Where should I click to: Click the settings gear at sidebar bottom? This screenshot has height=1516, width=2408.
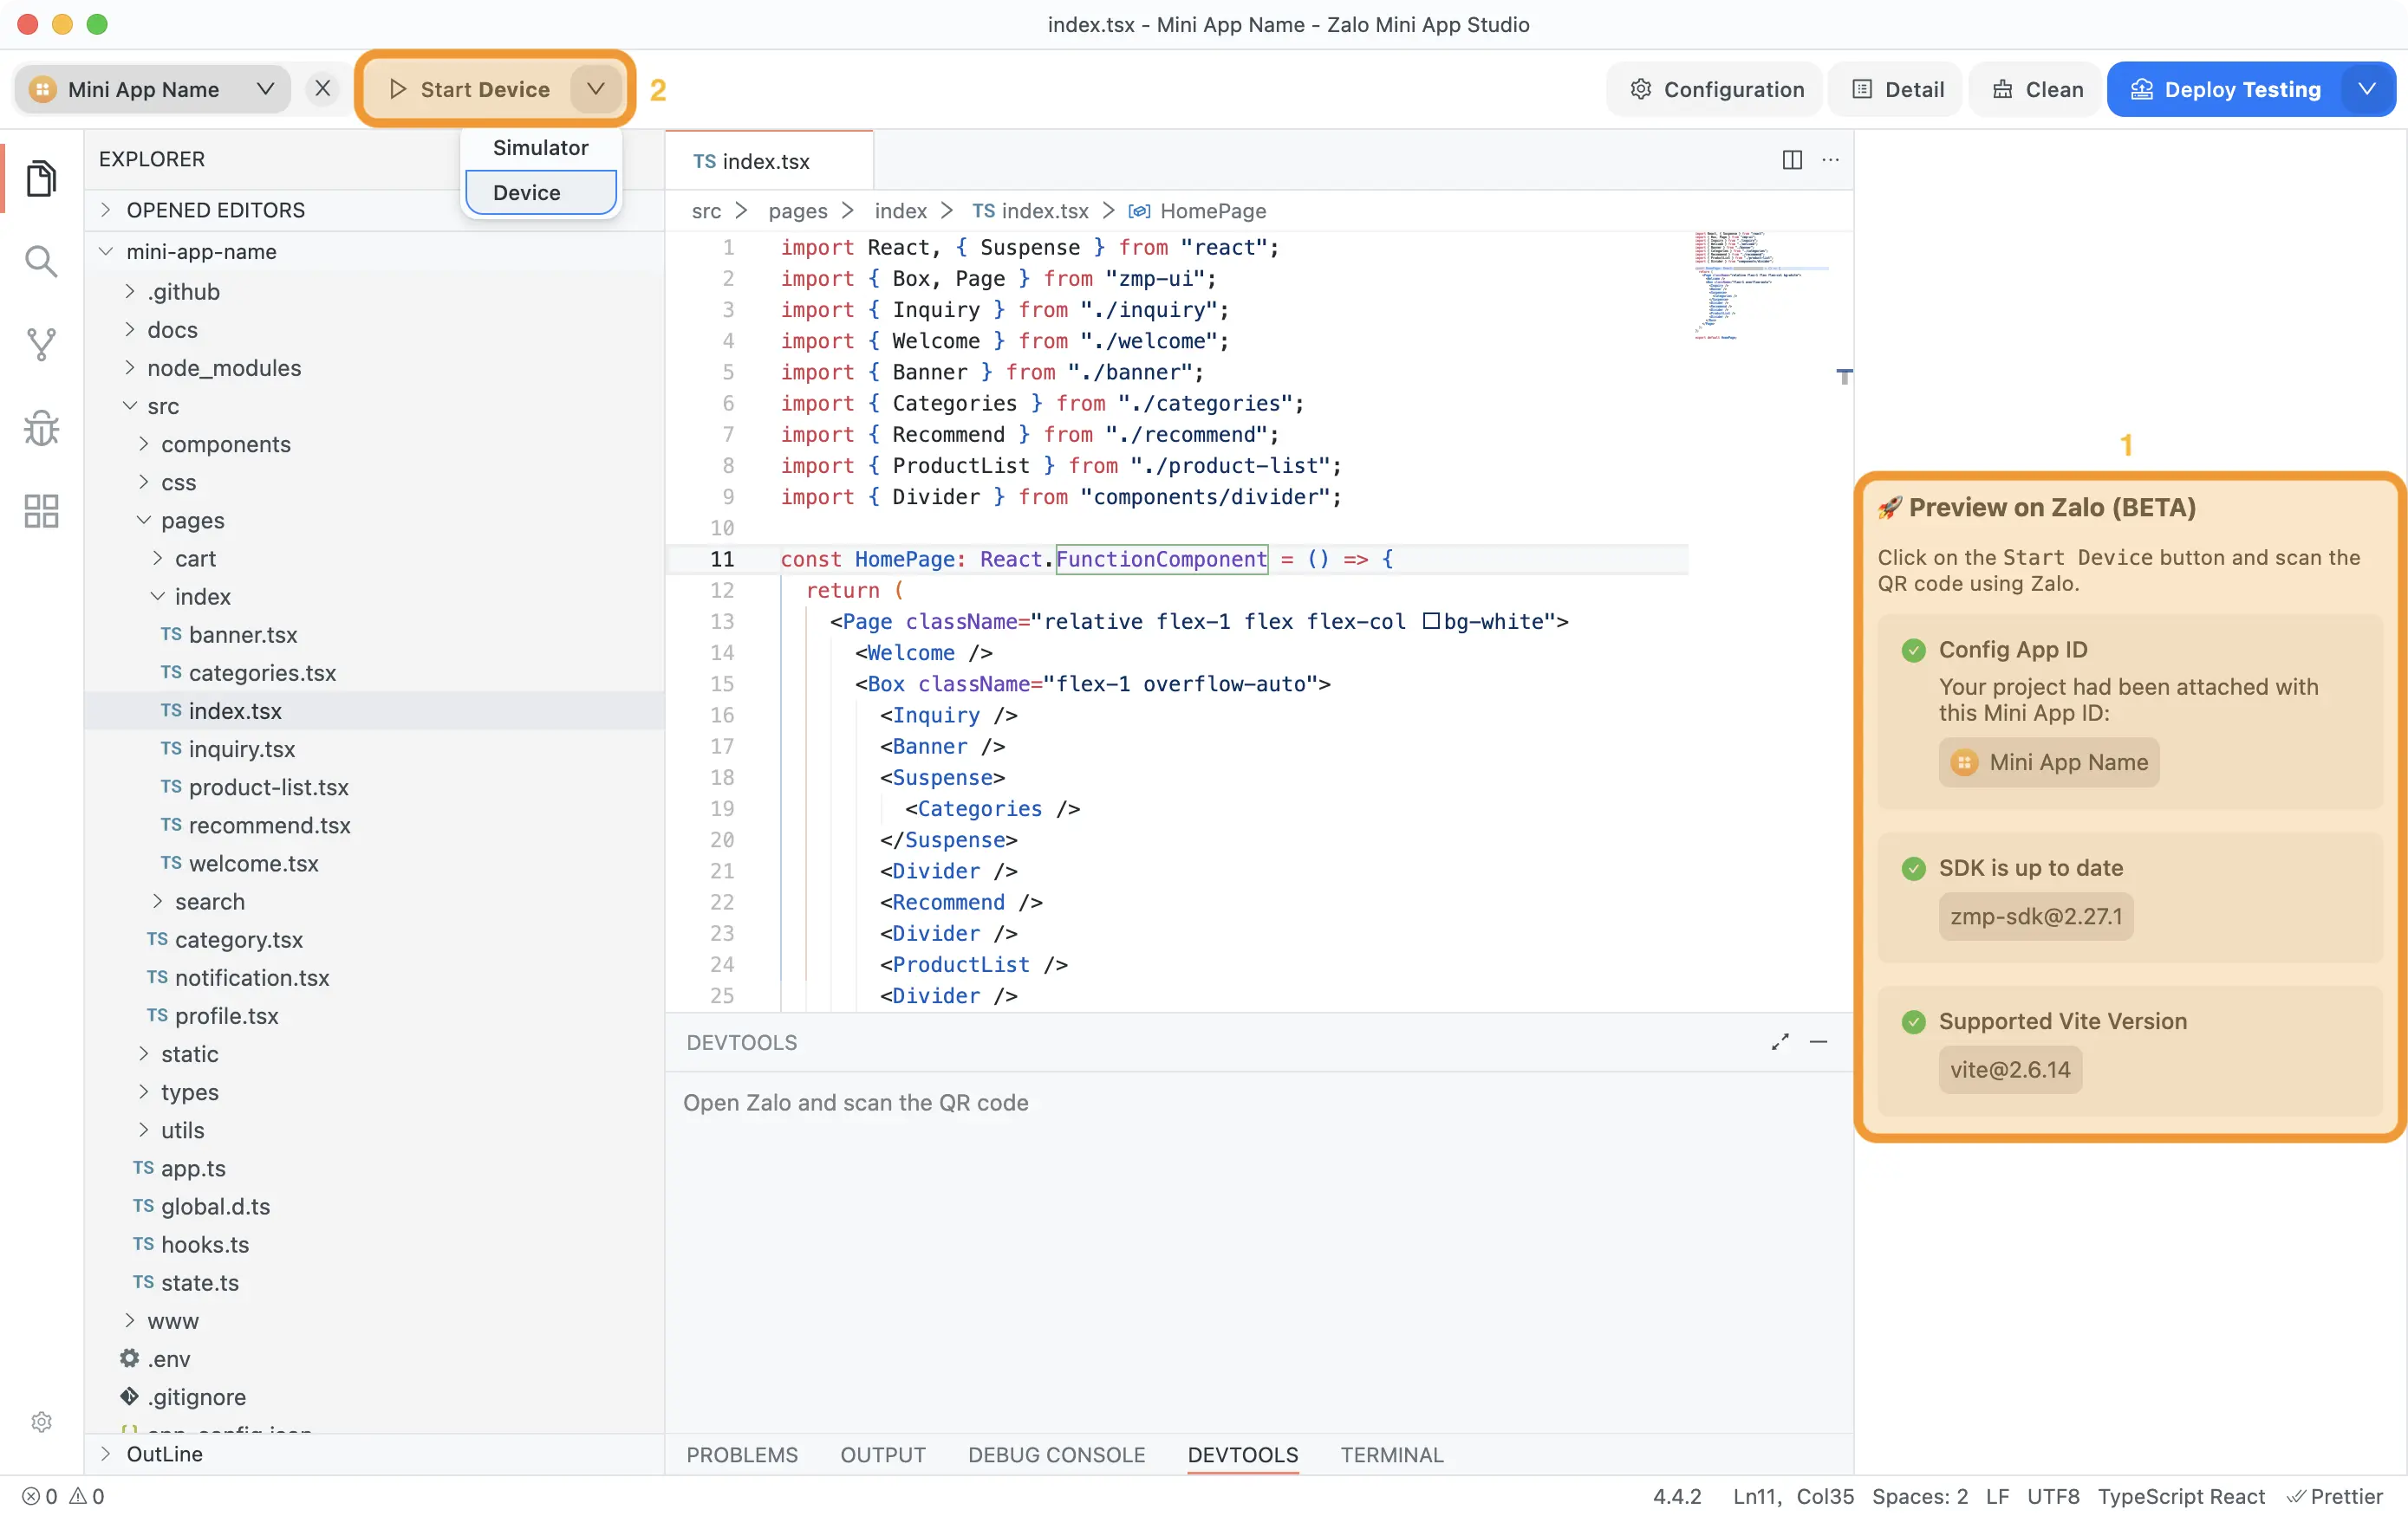coord(41,1421)
